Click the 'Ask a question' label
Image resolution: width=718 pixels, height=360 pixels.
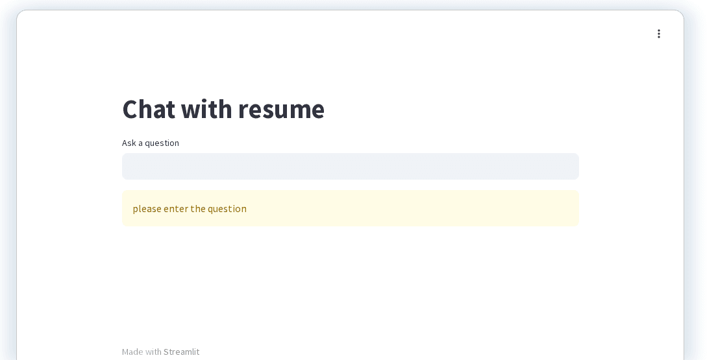(x=151, y=143)
